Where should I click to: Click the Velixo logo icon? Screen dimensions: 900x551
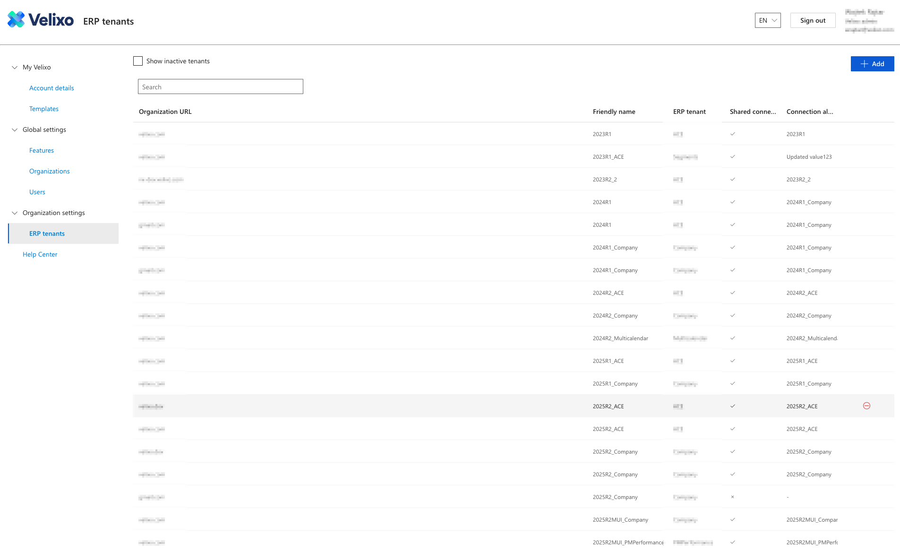pyautogui.click(x=16, y=19)
